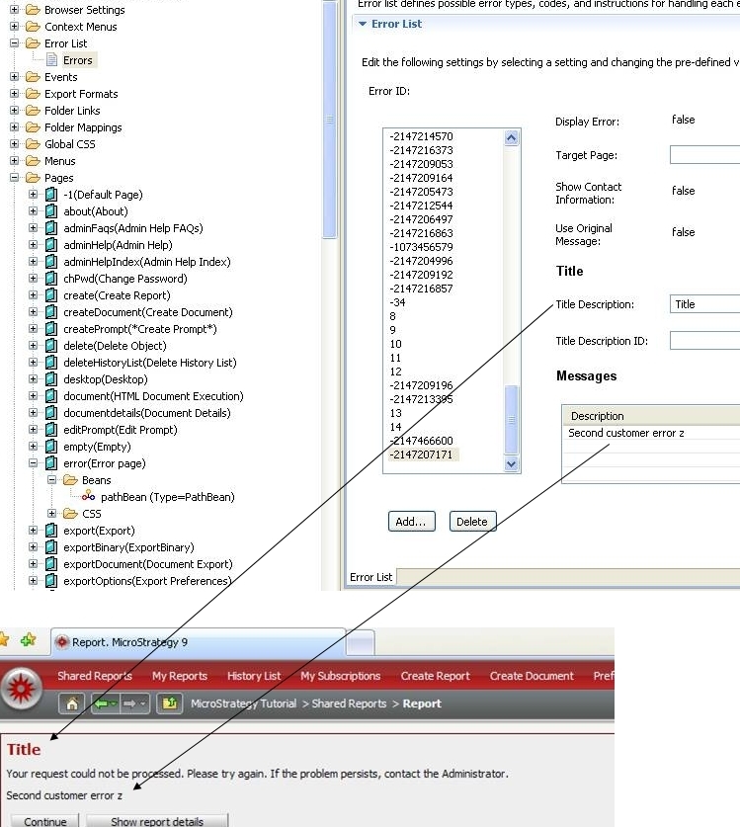Select error ID -1073456579 in list

click(421, 247)
